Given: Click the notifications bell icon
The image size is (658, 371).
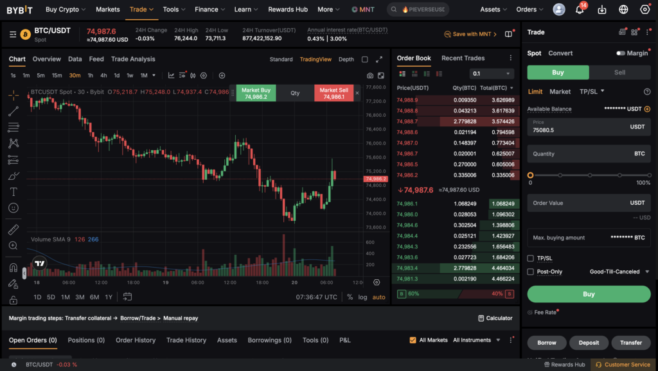Looking at the screenshot, I should tap(580, 10).
